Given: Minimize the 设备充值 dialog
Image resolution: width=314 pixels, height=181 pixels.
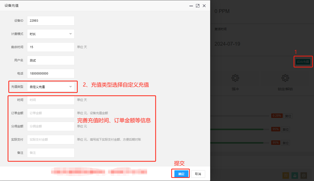Looking at the screenshot, I should point(191,6).
